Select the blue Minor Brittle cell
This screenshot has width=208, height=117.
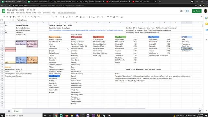pyautogui.click(x=54, y=76)
